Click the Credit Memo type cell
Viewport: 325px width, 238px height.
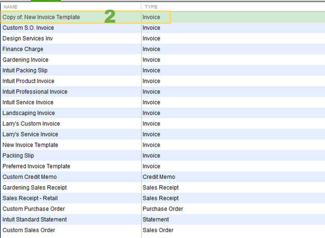(159, 177)
